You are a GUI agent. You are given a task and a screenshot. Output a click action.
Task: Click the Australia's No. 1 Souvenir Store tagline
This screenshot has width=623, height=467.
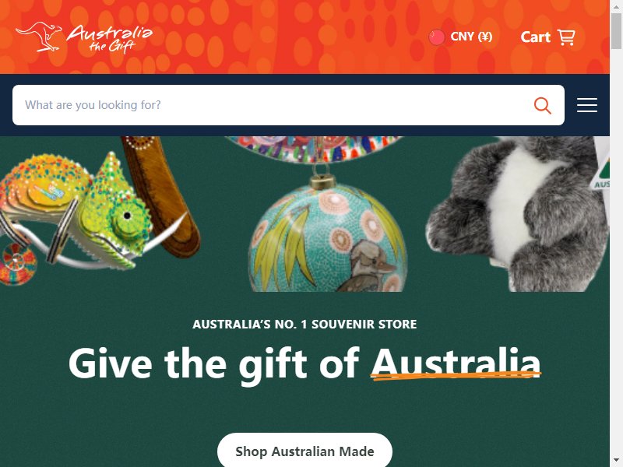[x=304, y=324]
